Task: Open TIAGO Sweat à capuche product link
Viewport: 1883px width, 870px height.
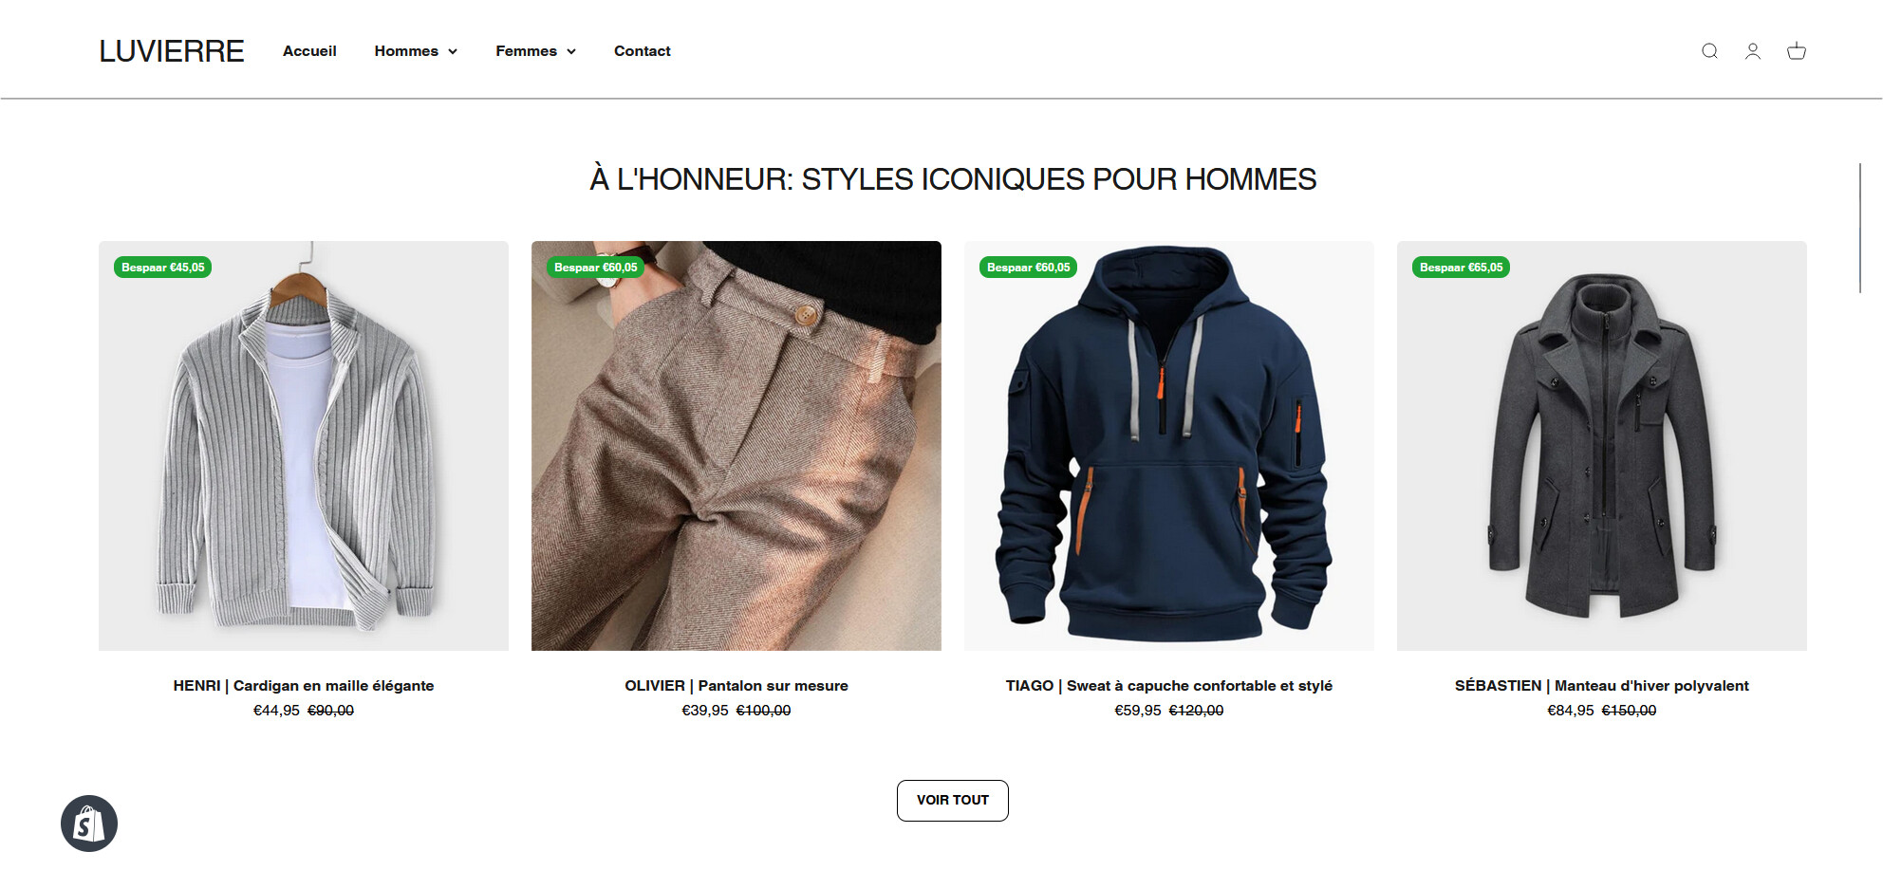Action: click(1169, 686)
